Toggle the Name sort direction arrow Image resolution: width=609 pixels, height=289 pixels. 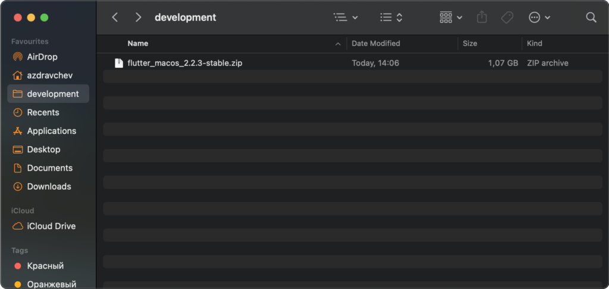coord(338,44)
